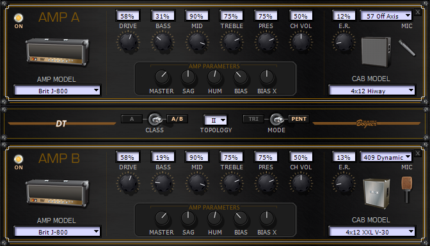Click Amp A Pres knob
The width and height of the screenshot is (430, 246).
(x=266, y=42)
